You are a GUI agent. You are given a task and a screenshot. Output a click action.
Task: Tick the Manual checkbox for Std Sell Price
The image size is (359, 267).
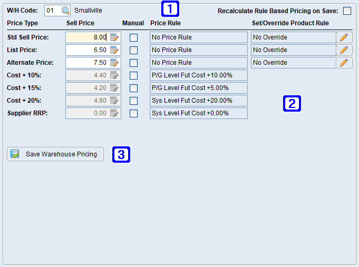tap(133, 37)
